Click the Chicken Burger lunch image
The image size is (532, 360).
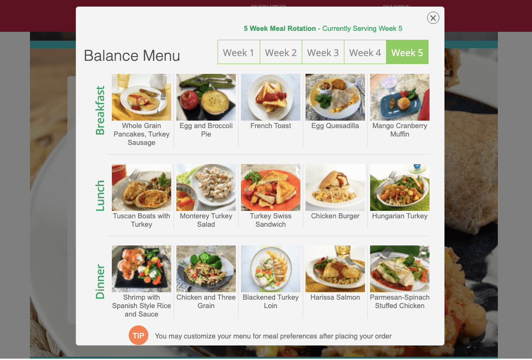coord(335,187)
